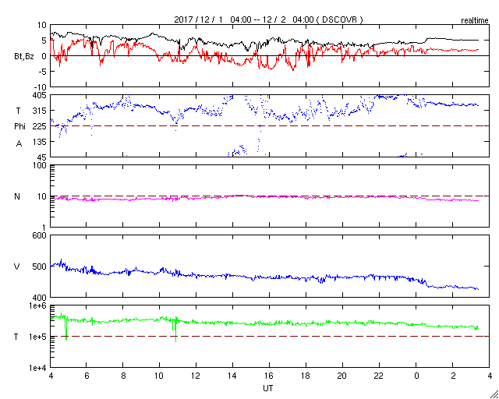Click the resize grip in the window corner
This screenshot has width=499, height=399.
494,394
